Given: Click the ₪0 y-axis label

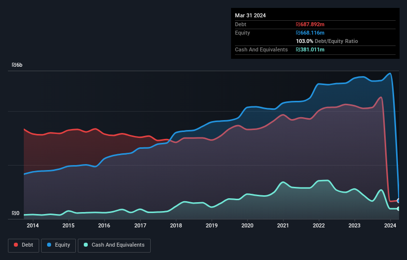Looking at the screenshot, I should tap(15, 213).
